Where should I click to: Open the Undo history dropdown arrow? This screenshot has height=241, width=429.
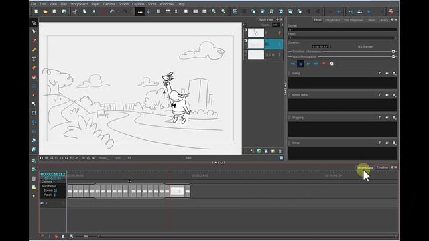coord(118,11)
